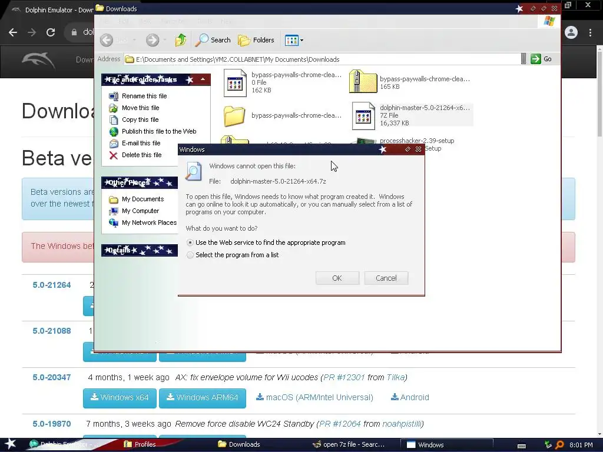603x452 pixels.
Task: Click Chrome back arrow button
Action: (13, 32)
